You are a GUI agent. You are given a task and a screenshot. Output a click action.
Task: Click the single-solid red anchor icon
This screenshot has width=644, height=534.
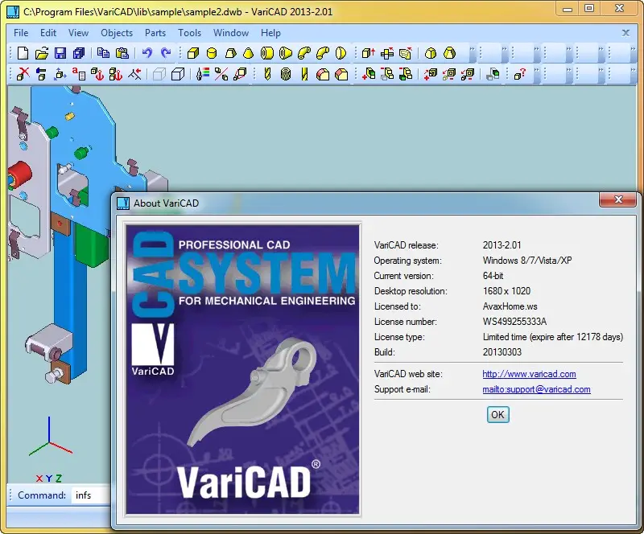[x=97, y=74]
